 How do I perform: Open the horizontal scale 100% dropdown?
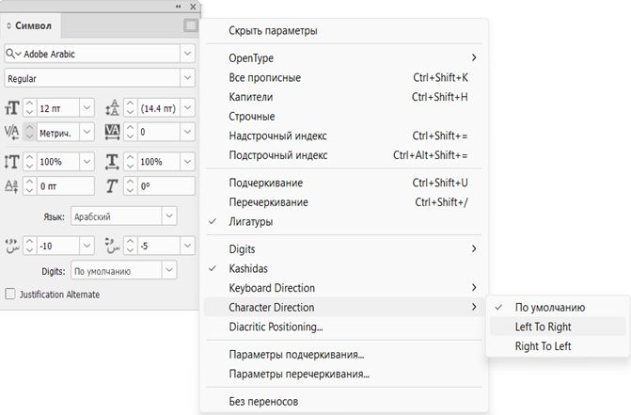click(187, 162)
